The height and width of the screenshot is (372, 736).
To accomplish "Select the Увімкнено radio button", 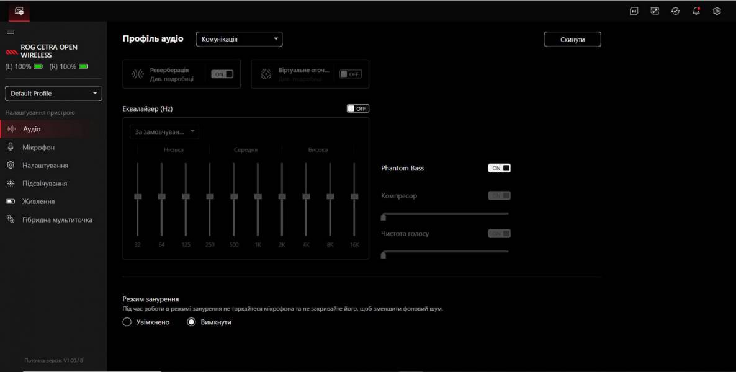I will click(x=127, y=322).
